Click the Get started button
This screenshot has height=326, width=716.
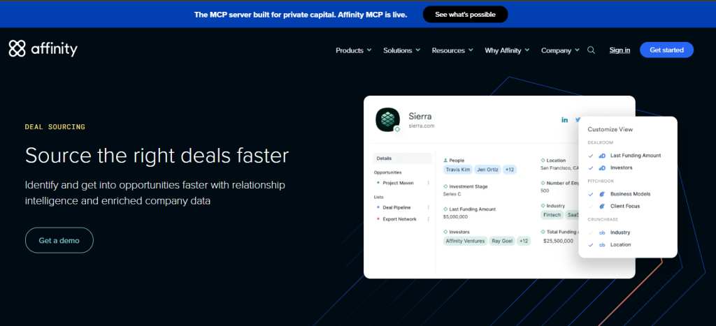(666, 50)
